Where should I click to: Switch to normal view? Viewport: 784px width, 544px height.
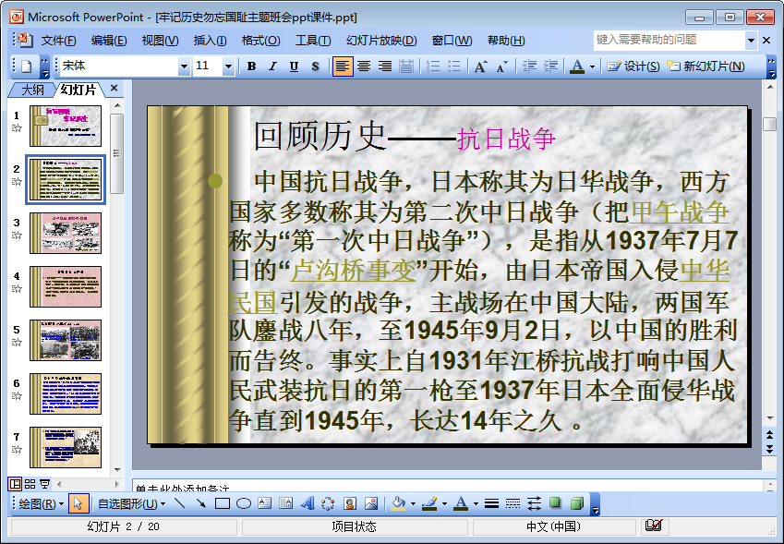pyautogui.click(x=16, y=484)
